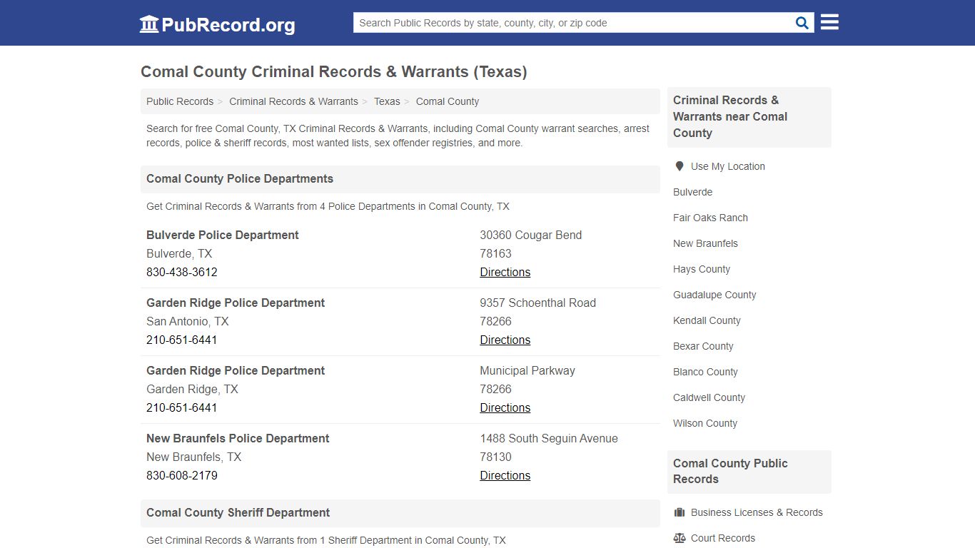Click the page title Comal County Criminal Records
Image resolution: width=975 pixels, height=548 pixels.
click(x=334, y=71)
